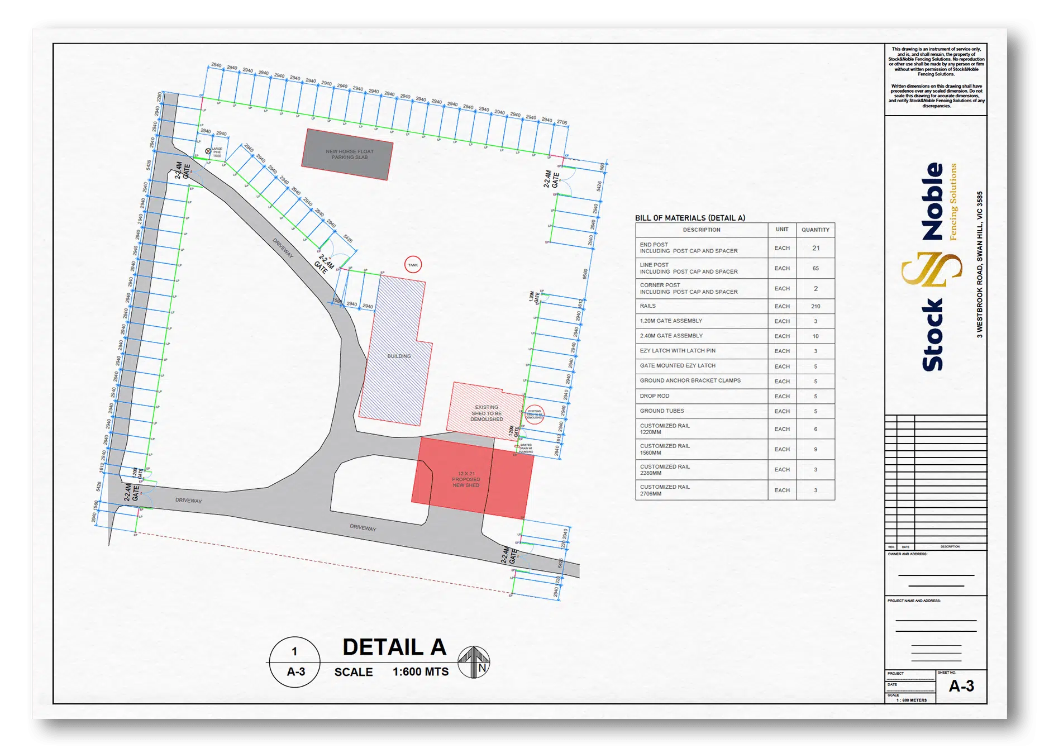Viewport: 1049px width, 748px height.
Task: Click the large pine tree symbol
Action: coord(208,151)
